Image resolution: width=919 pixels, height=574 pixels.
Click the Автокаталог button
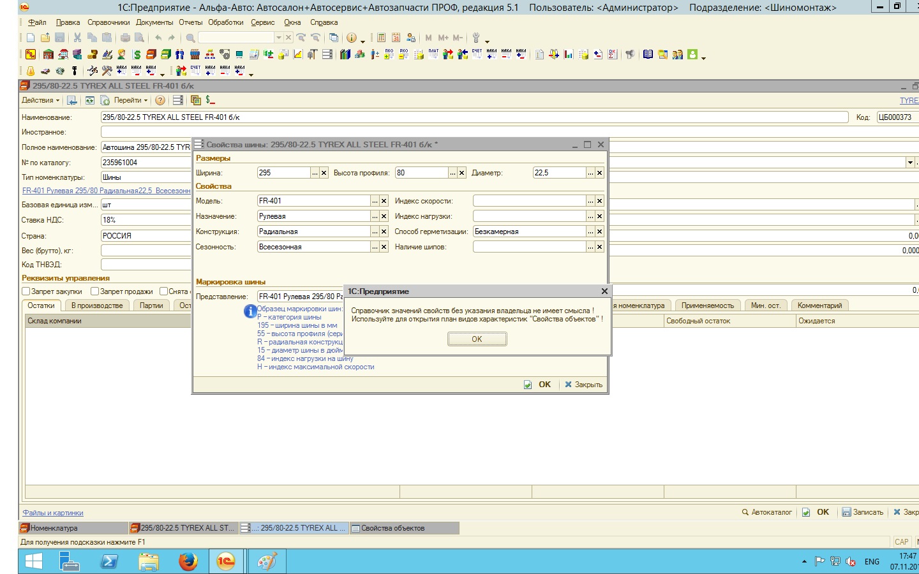point(766,512)
